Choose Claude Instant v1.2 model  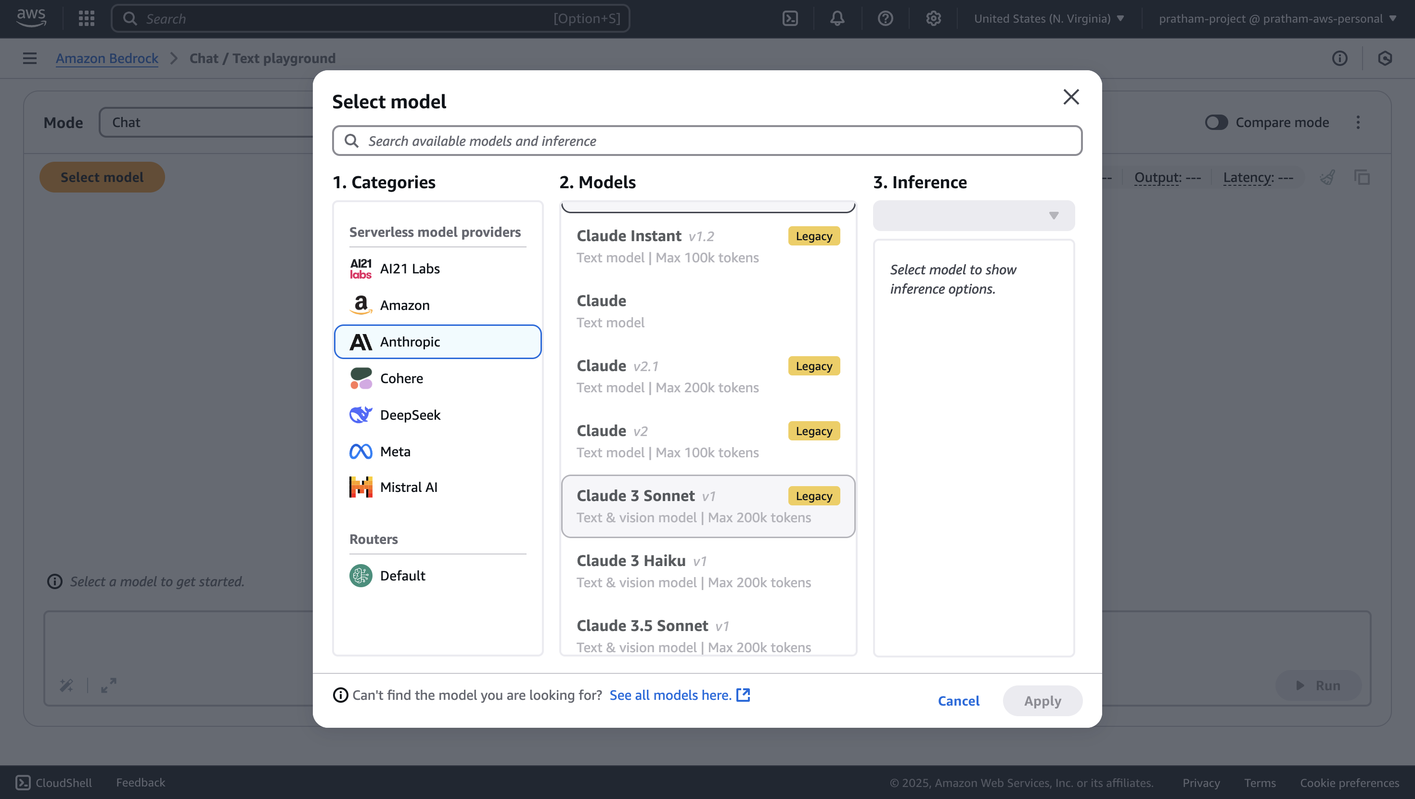pos(708,247)
